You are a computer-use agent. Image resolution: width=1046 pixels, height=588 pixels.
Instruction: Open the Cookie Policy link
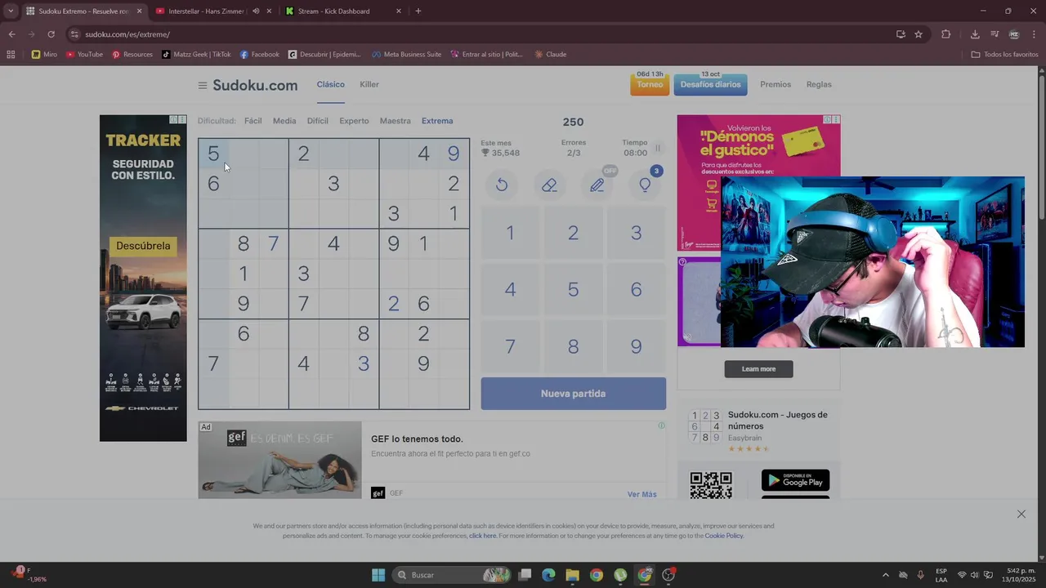(724, 536)
